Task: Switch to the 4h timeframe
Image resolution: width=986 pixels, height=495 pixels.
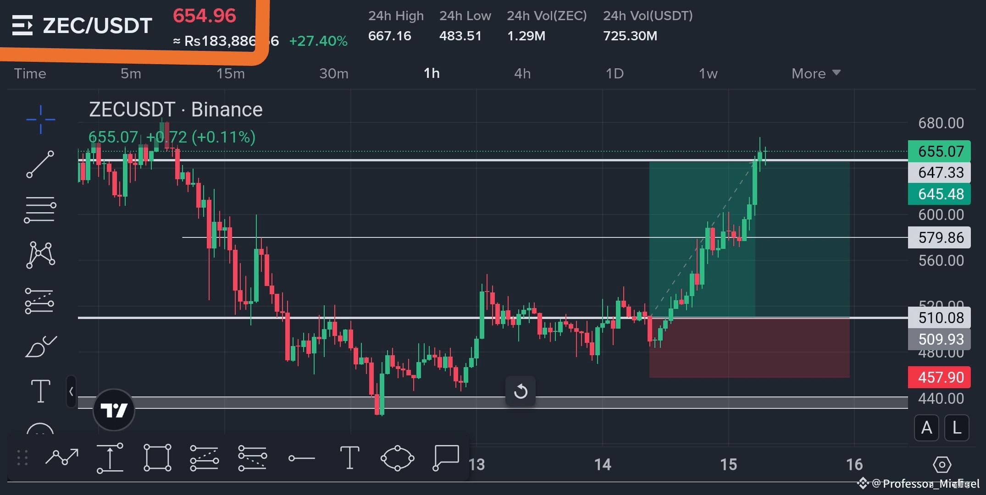Action: pyautogui.click(x=522, y=73)
